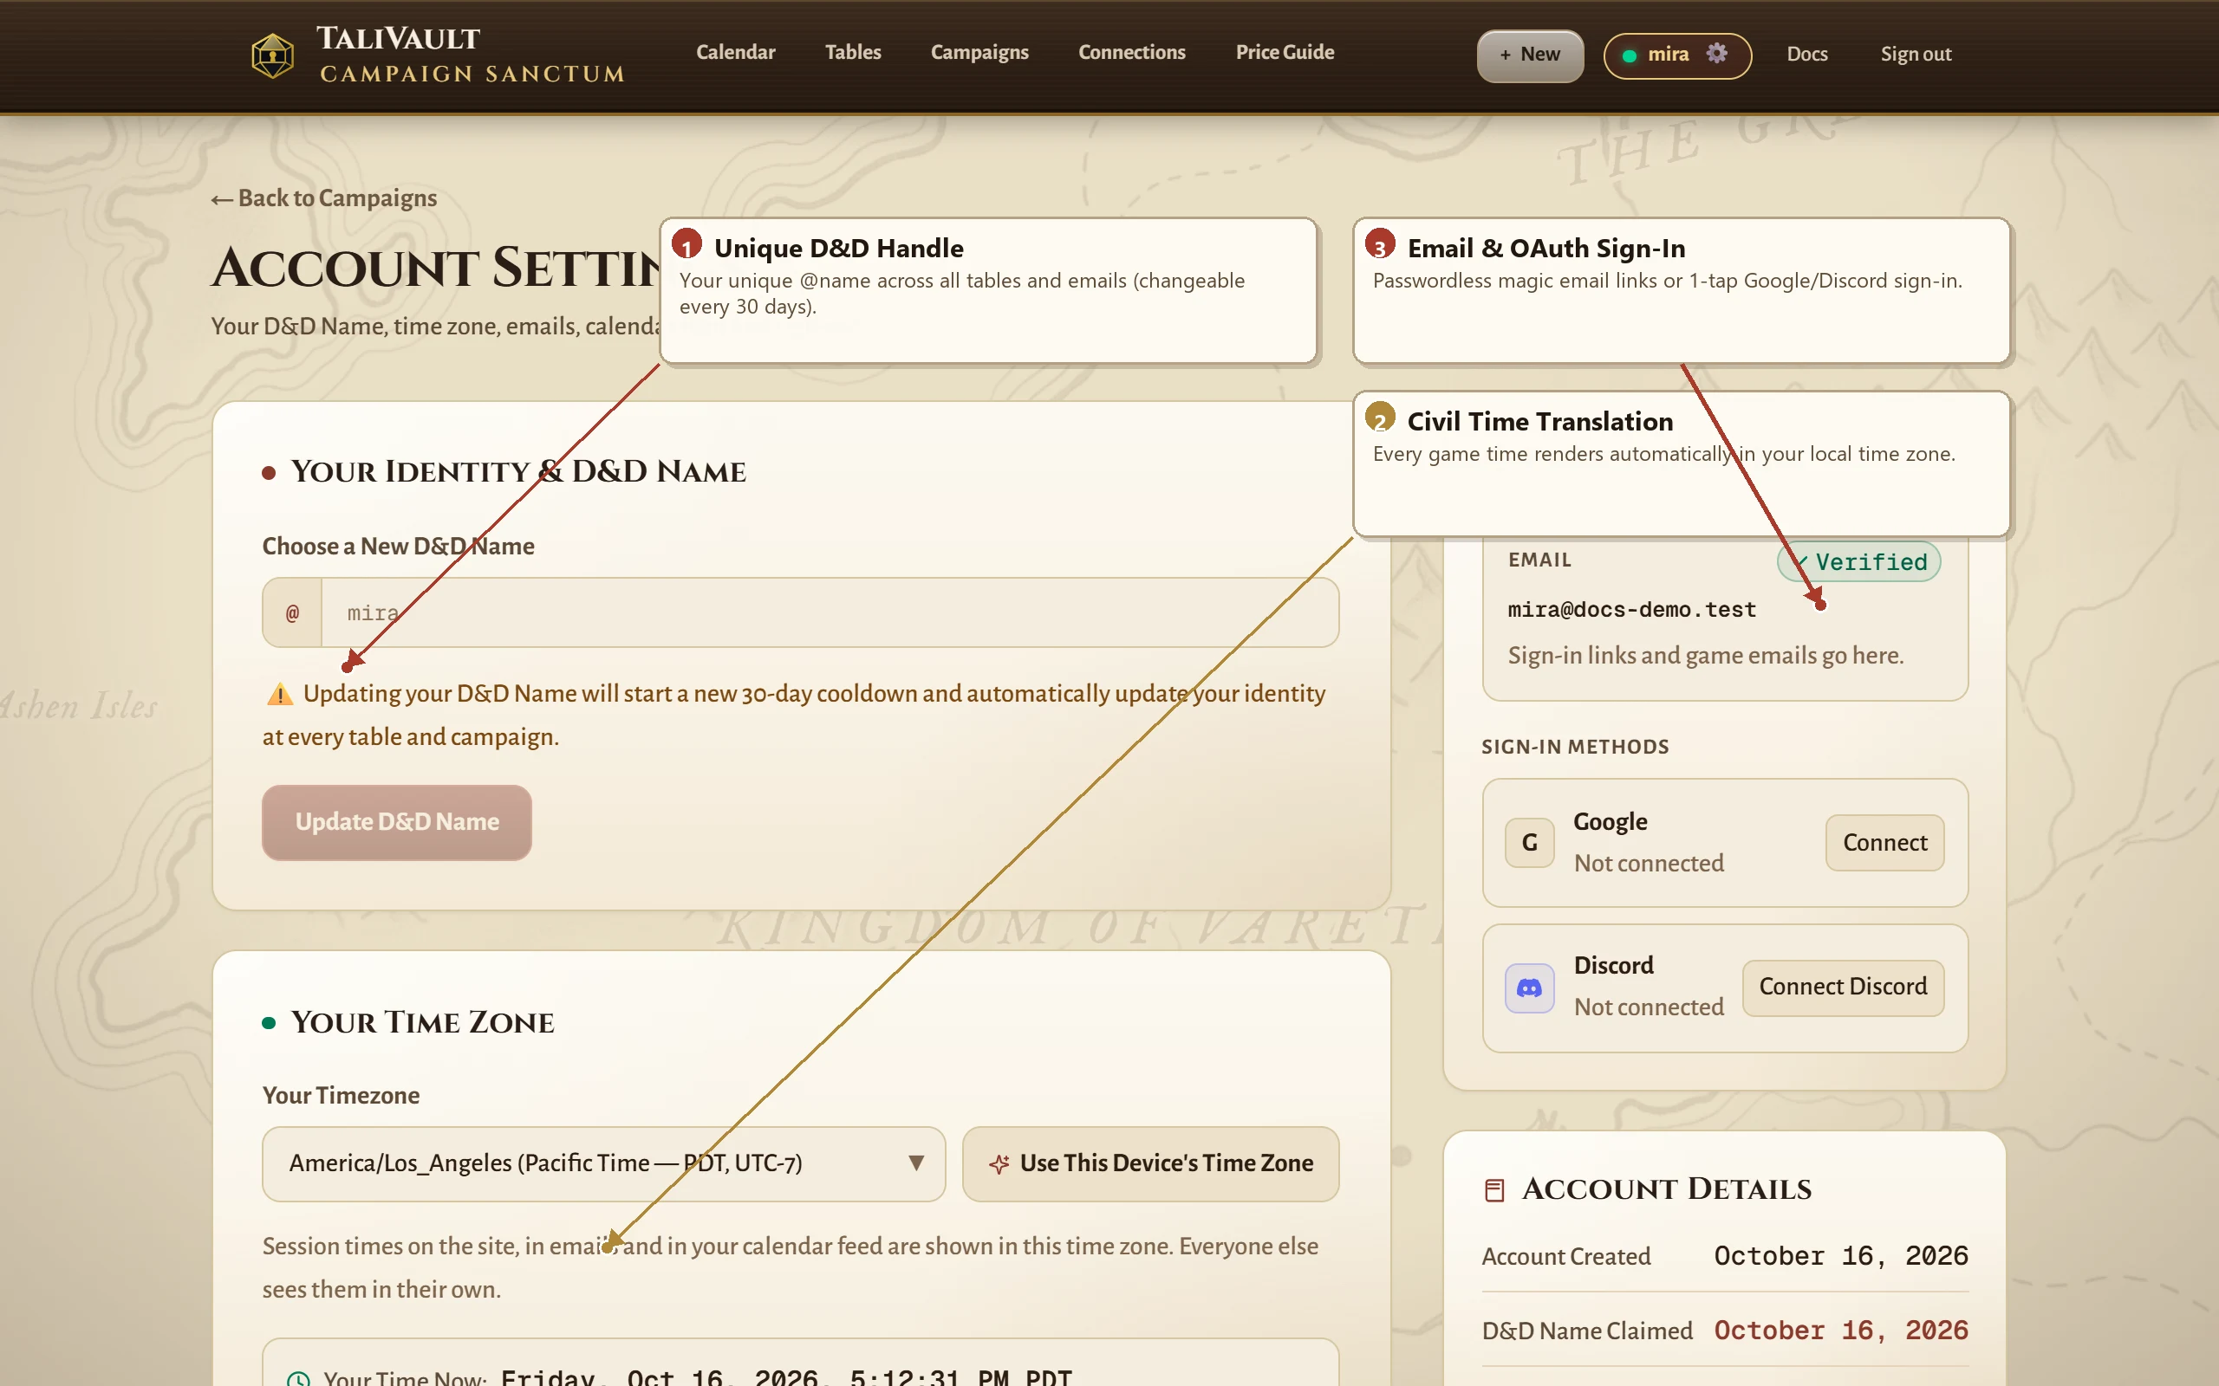Image resolution: width=2219 pixels, height=1386 pixels.
Task: Open the Tables nav item
Action: 853,52
